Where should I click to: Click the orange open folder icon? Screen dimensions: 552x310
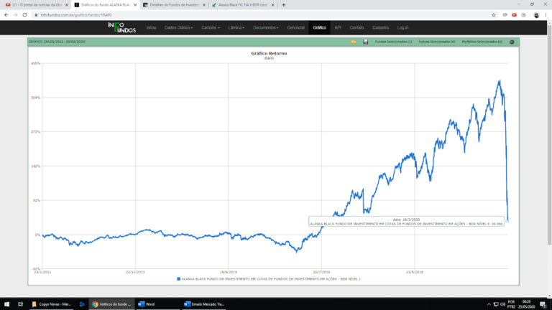[x=354, y=42]
